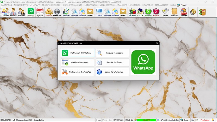This screenshot has height=122, width=217.
Task: Open the ESTATISTICA menu
Action: [x=148, y=5]
